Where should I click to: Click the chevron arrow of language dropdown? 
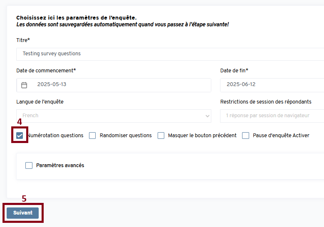tap(208, 116)
